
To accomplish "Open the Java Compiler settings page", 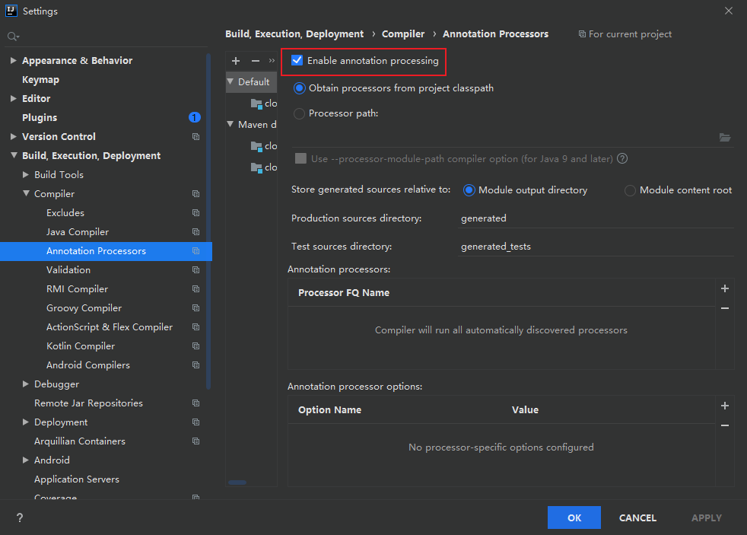I will 78,232.
